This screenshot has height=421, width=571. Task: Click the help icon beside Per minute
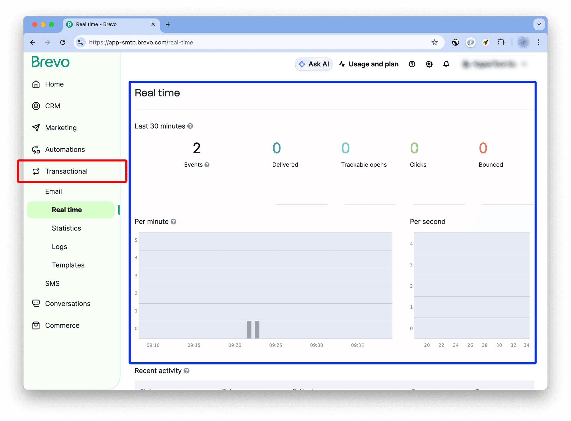point(173,222)
